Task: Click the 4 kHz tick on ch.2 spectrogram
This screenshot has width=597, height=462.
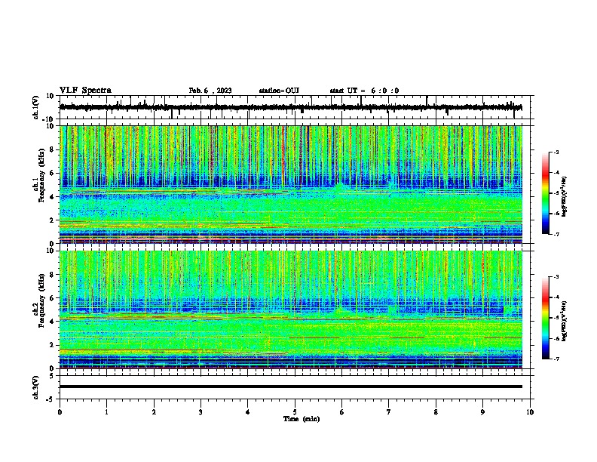Action: pyautogui.click(x=52, y=322)
